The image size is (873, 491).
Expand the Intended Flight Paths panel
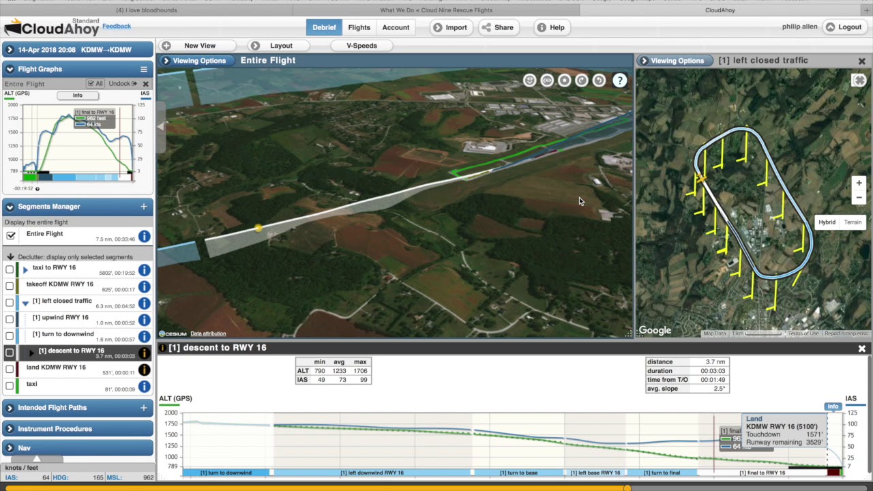(10, 408)
